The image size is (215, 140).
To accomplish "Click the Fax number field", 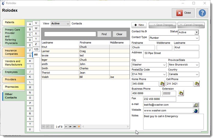I will (x=160, y=99).
